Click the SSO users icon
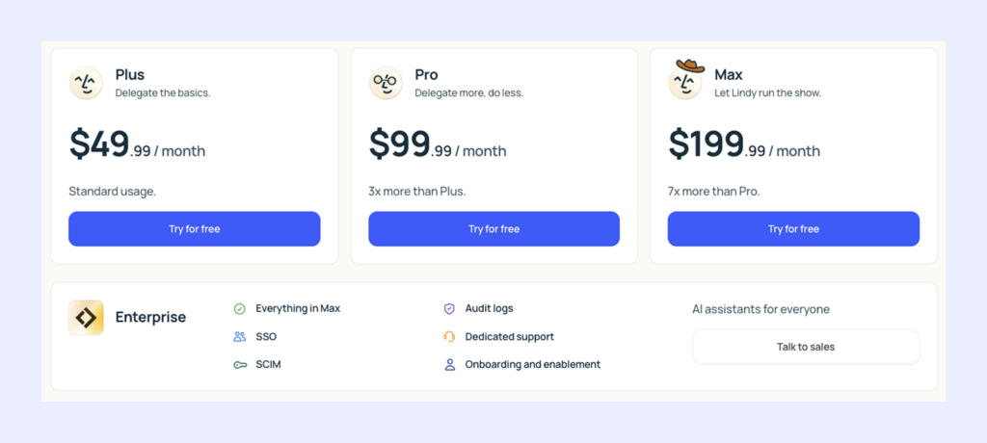 240,337
